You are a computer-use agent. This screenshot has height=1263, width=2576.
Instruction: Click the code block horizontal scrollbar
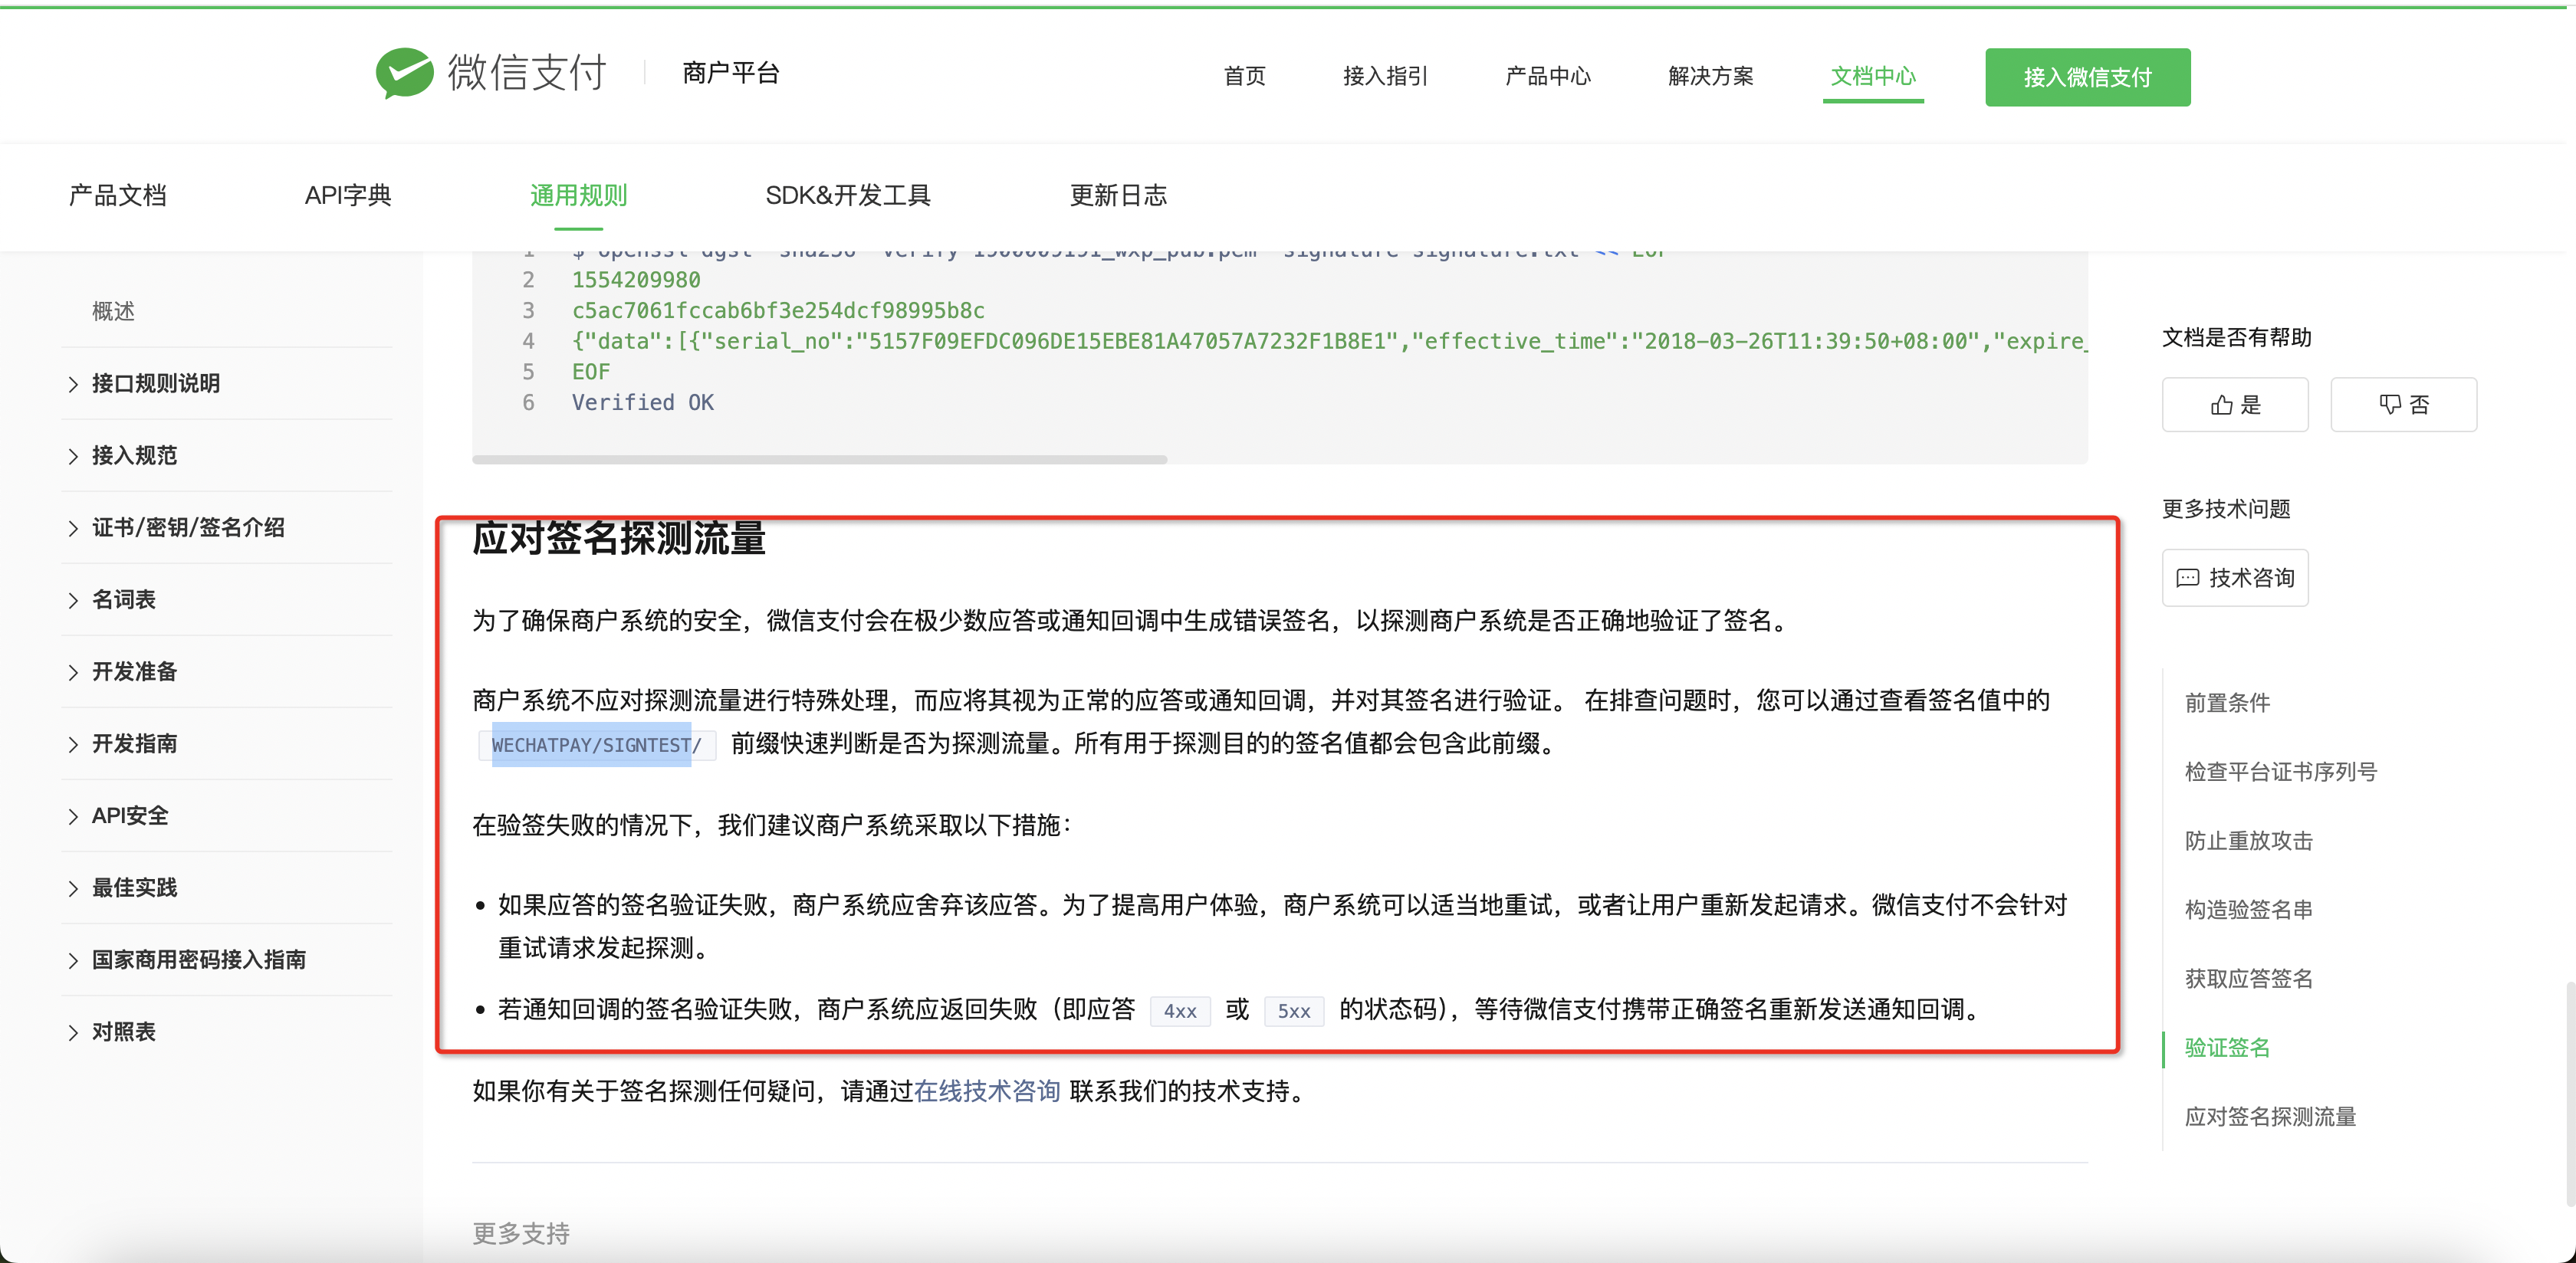coord(819,460)
